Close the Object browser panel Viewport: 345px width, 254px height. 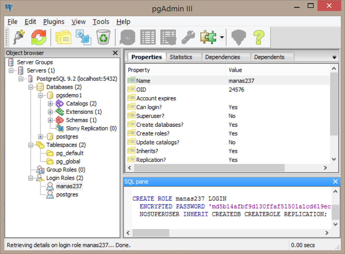pyautogui.click(x=115, y=53)
